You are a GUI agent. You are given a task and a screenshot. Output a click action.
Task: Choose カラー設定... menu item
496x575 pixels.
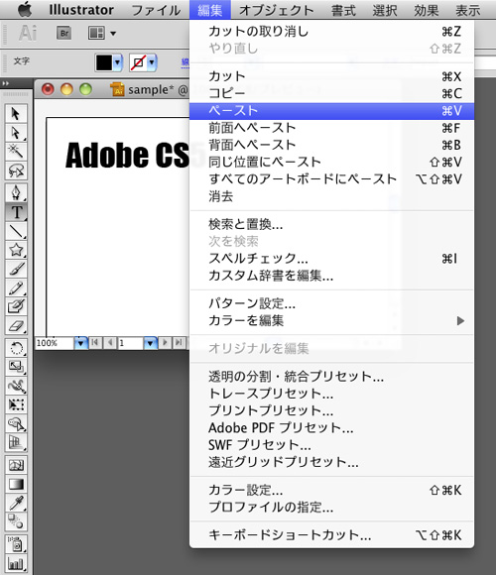pos(331,491)
